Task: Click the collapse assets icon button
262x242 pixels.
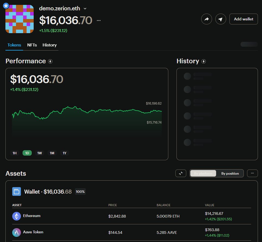Action: (181, 173)
